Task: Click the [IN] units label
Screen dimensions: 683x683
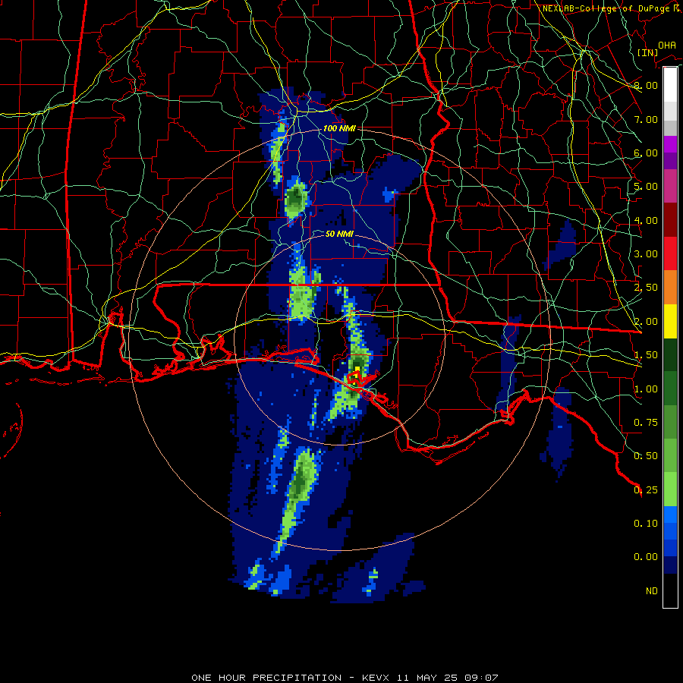Action: pos(648,52)
